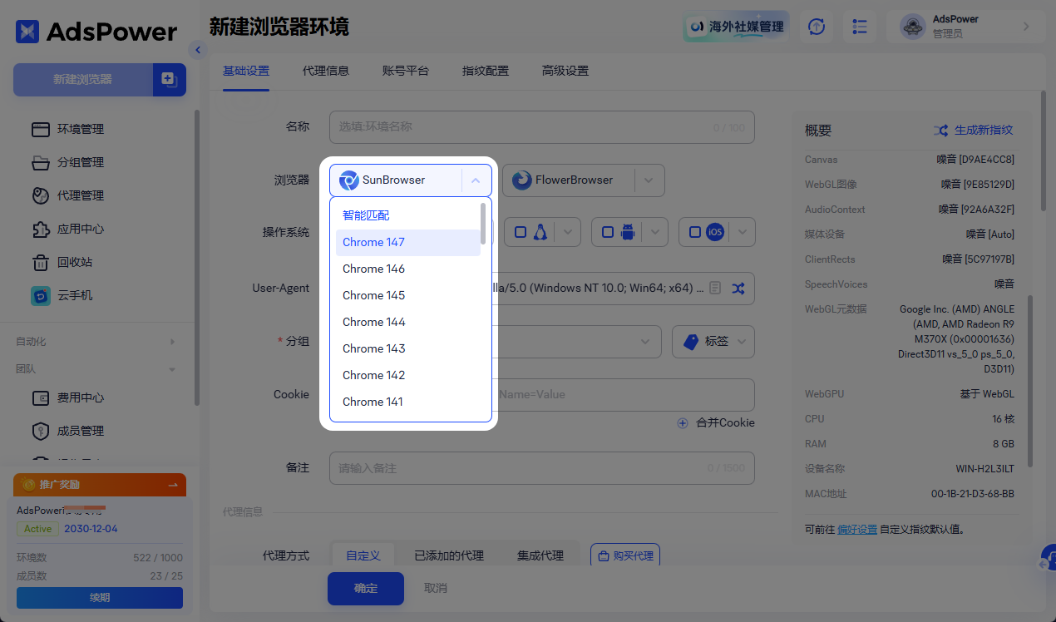Open the 标签 tag dropdown
The image size is (1056, 622).
coord(713,341)
